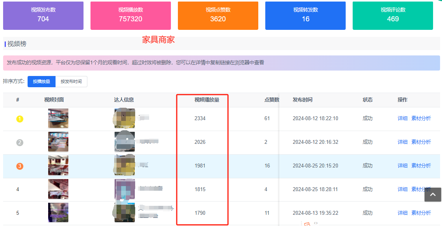Select the purple 视频发布数 stat card
Image resolution: width=442 pixels, height=226 pixels.
coord(43,16)
